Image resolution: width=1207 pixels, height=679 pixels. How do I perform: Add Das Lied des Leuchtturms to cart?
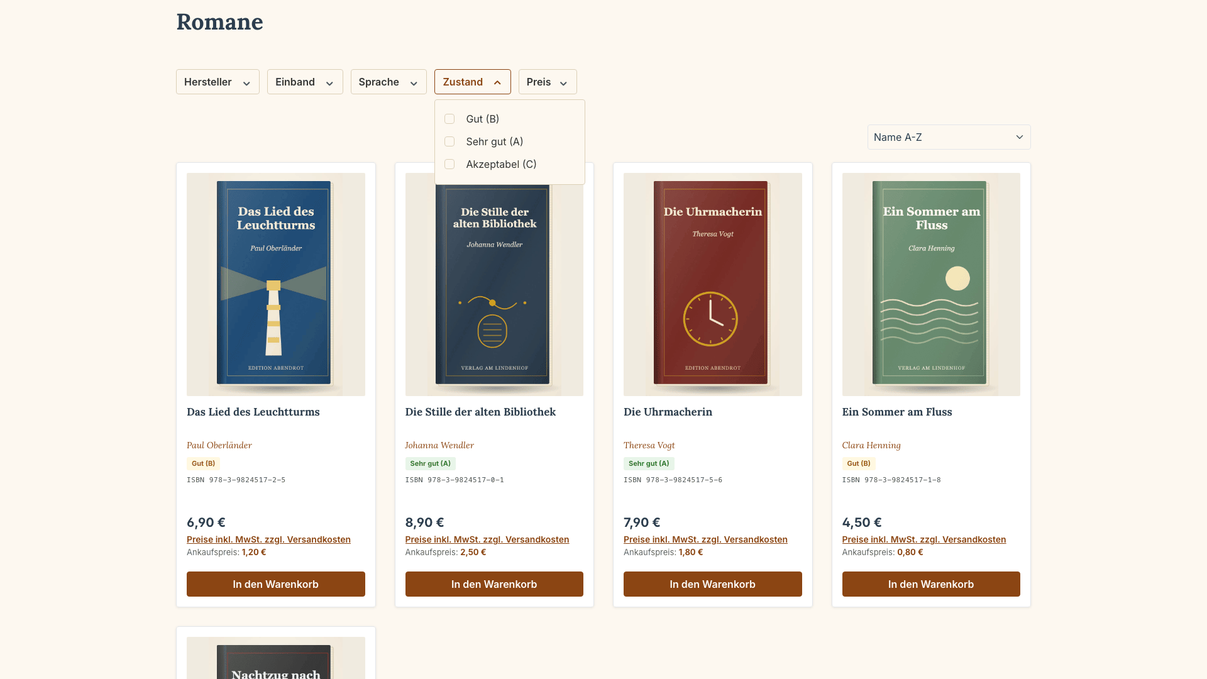click(x=275, y=584)
